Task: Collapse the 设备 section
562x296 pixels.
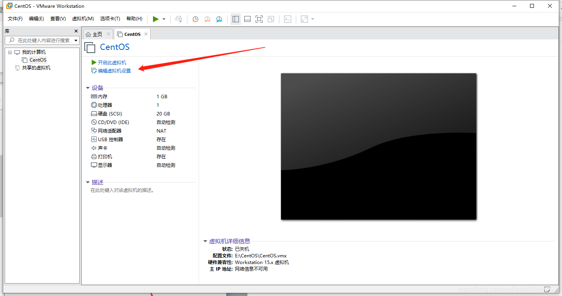Action: click(88, 88)
